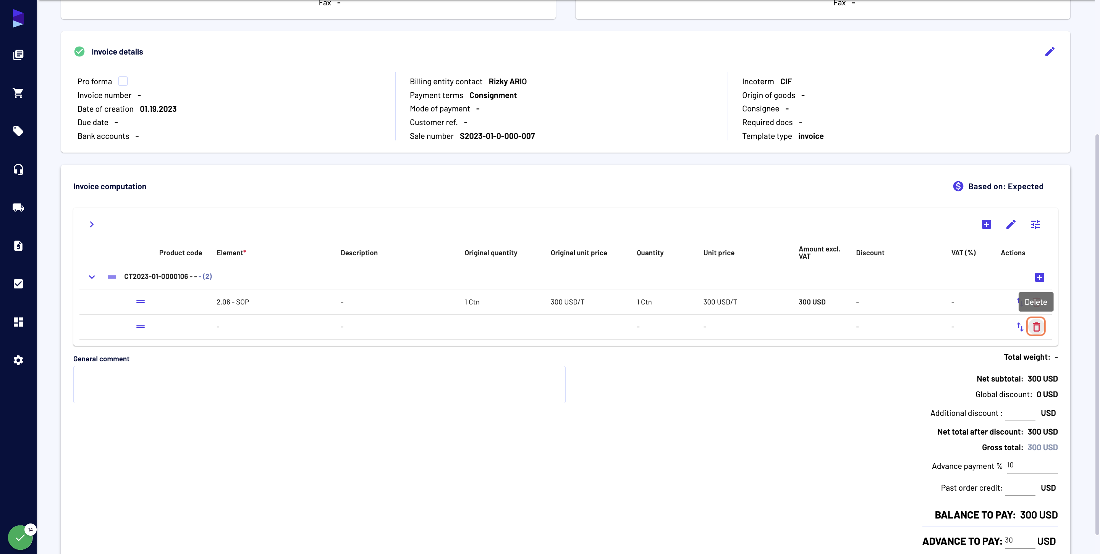Click the Advance to pay amount field

click(x=1020, y=541)
